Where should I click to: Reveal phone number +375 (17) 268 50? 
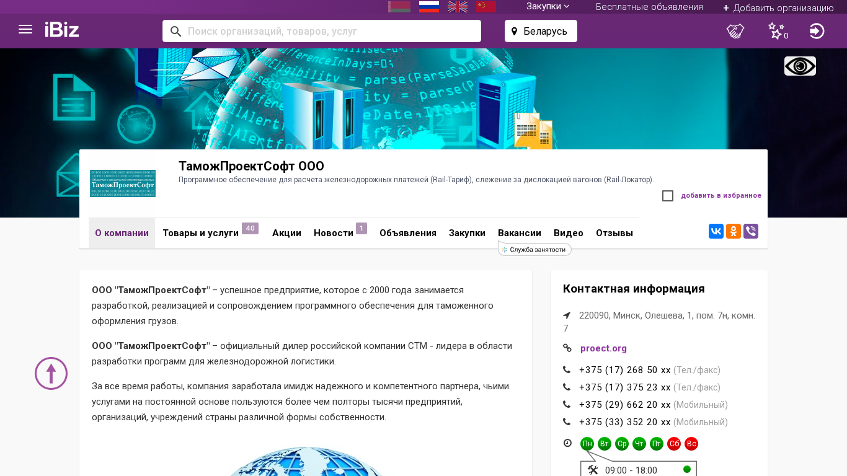coord(625,370)
